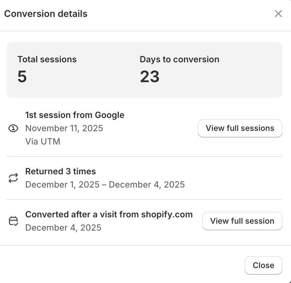The image size is (291, 283).
Task: Click the first session circled-one icon
Action: 13,129
